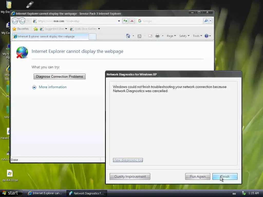263x197 pixels.
Task: Open the Safety menu
Action: click(184, 36)
